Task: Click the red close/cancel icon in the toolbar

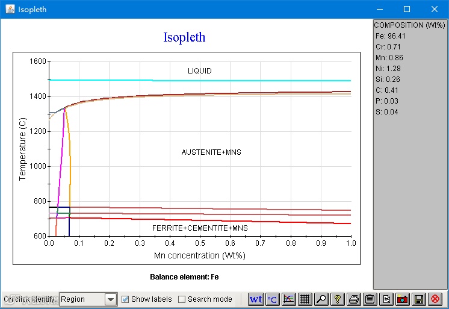Action: click(435, 299)
